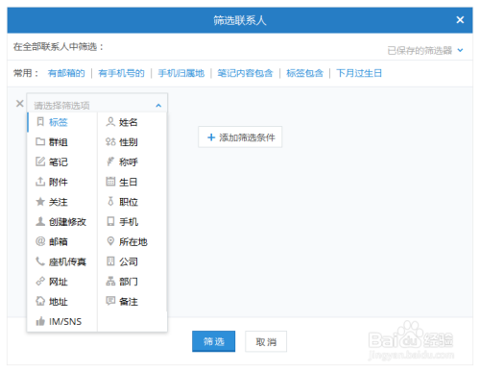The image size is (480, 372).
Task: Click the 称呼 icon
Action: click(x=110, y=161)
